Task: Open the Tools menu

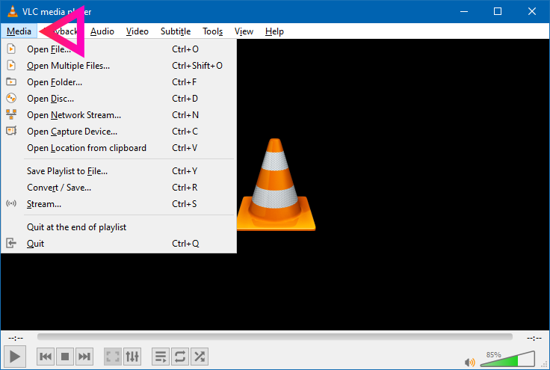Action: 212,31
